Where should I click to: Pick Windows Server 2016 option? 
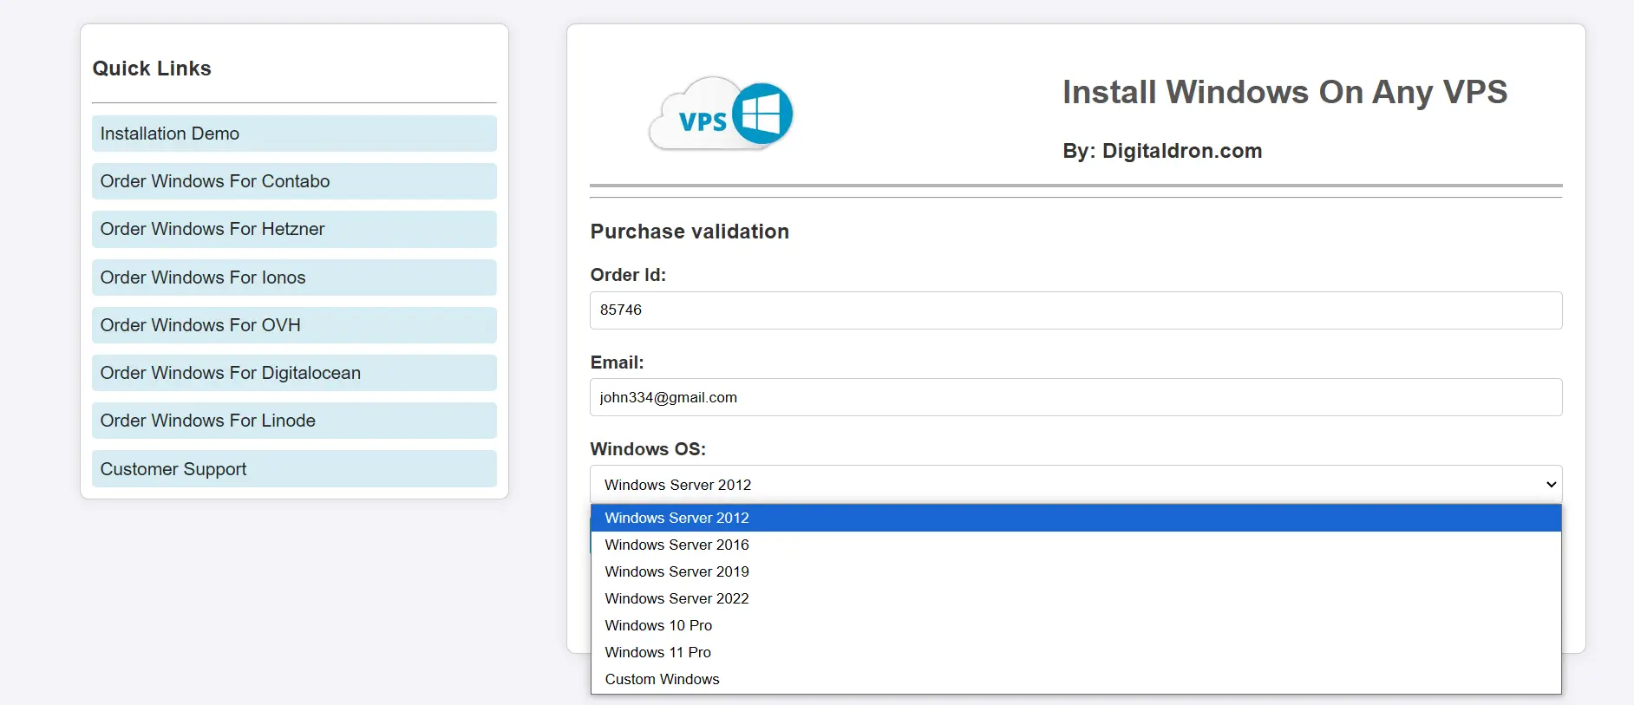pyautogui.click(x=1075, y=545)
